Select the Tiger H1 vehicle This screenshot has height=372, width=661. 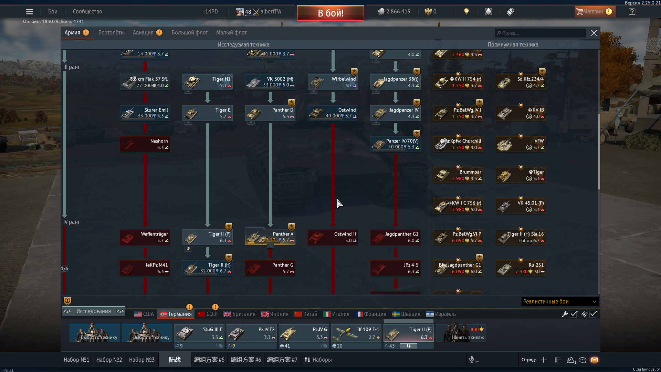coord(208,82)
